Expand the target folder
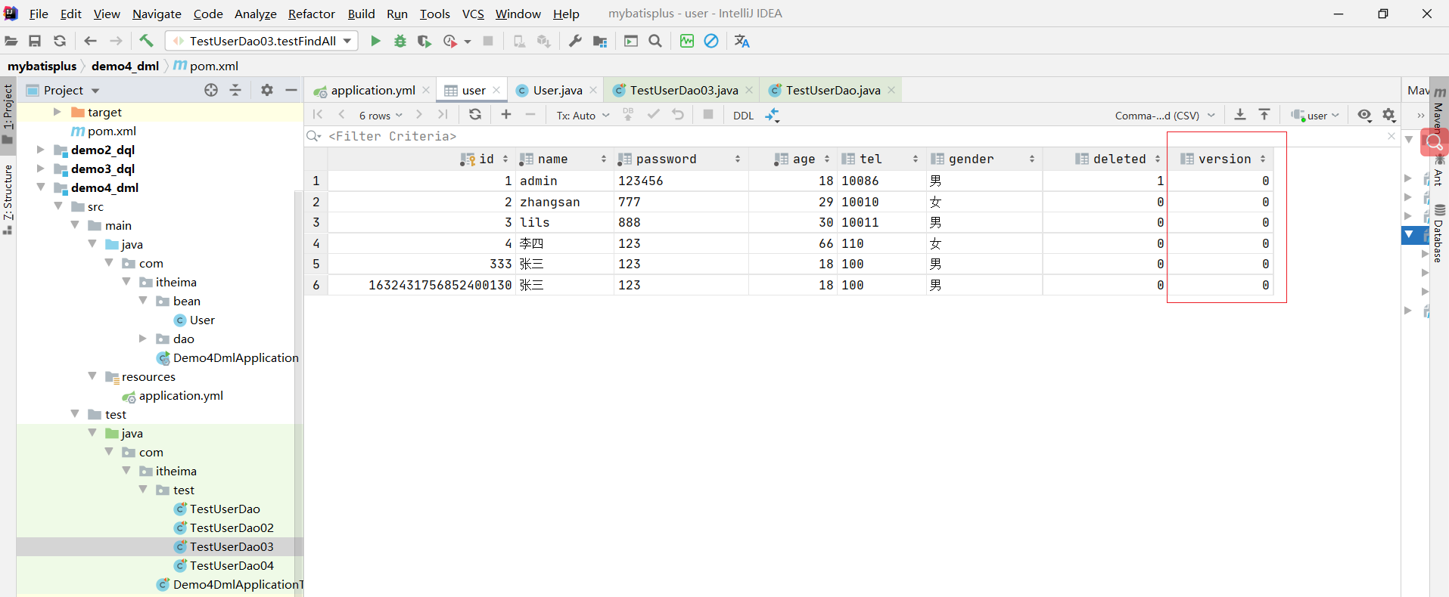This screenshot has height=597, width=1449. pyautogui.click(x=57, y=112)
